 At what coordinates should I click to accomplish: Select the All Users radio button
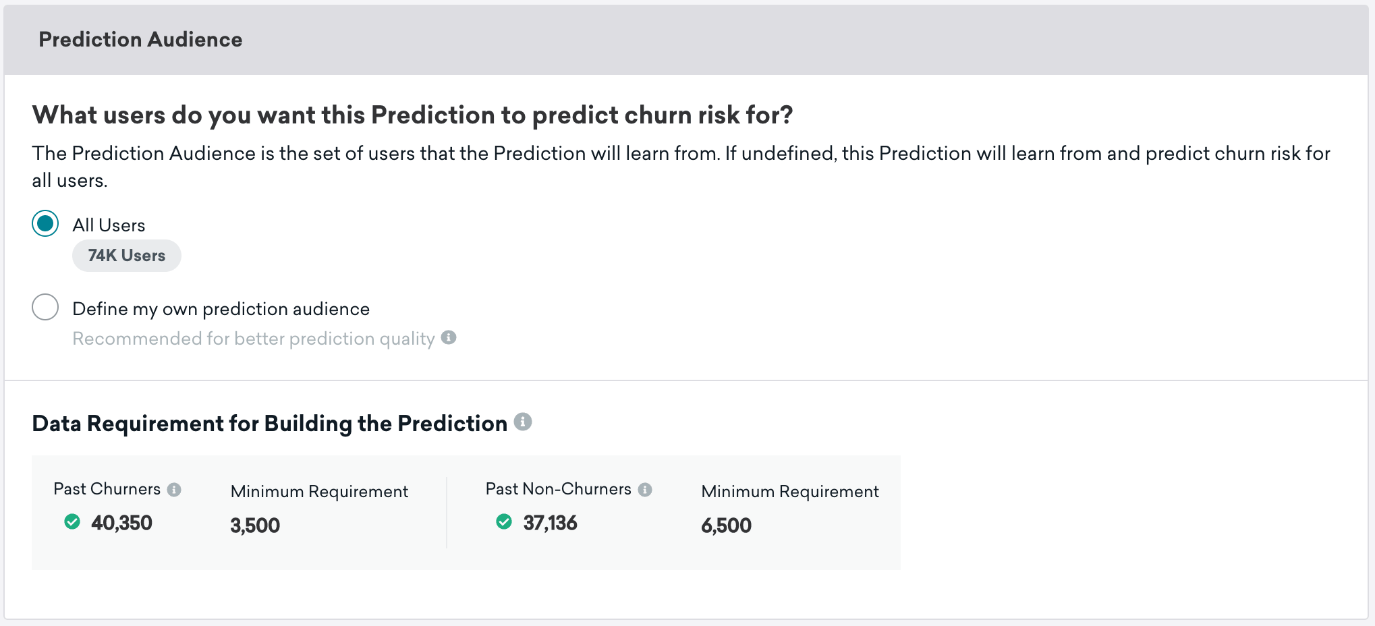coord(45,223)
